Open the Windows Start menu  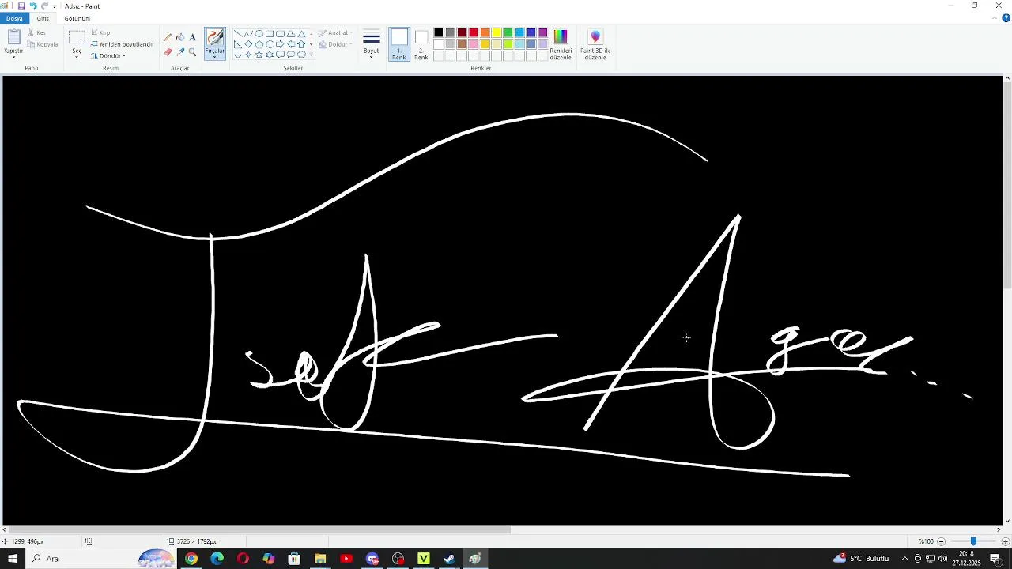pos(13,559)
